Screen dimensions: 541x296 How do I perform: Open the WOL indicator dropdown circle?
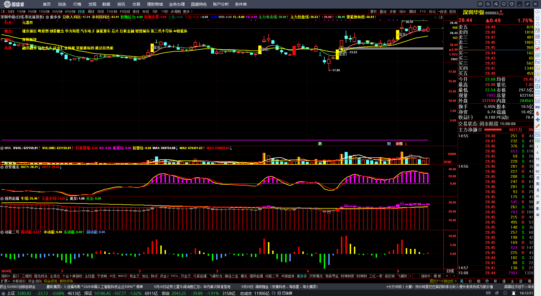coord(2,148)
